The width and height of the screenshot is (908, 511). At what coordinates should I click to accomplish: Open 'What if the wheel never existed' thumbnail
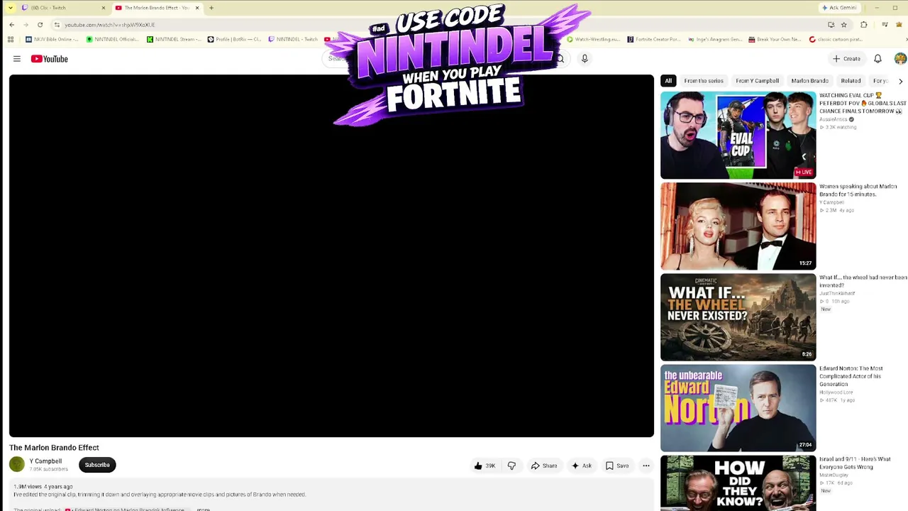pos(738,317)
